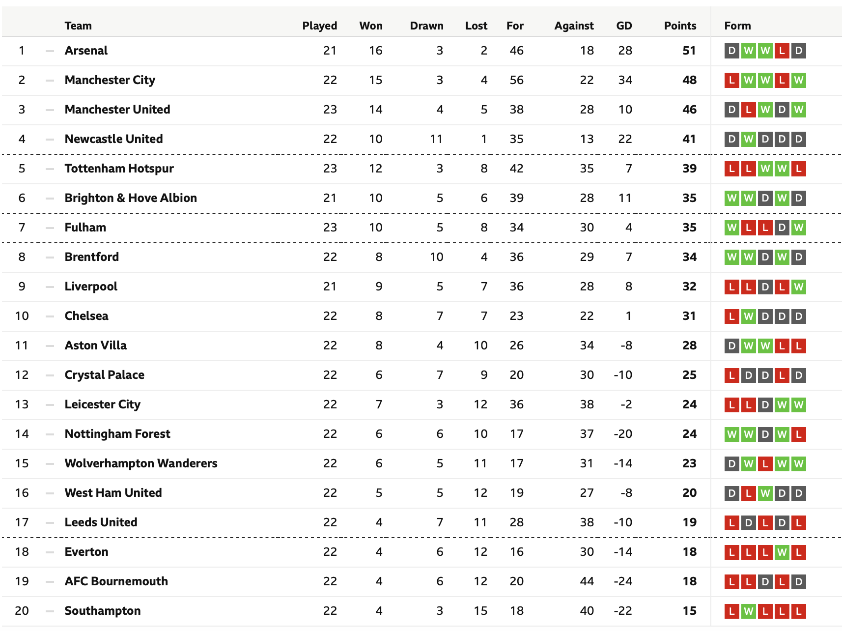This screenshot has width=842, height=631.
Task: Click Wolverhampton Wanderers' red L form badge
Action: (765, 463)
